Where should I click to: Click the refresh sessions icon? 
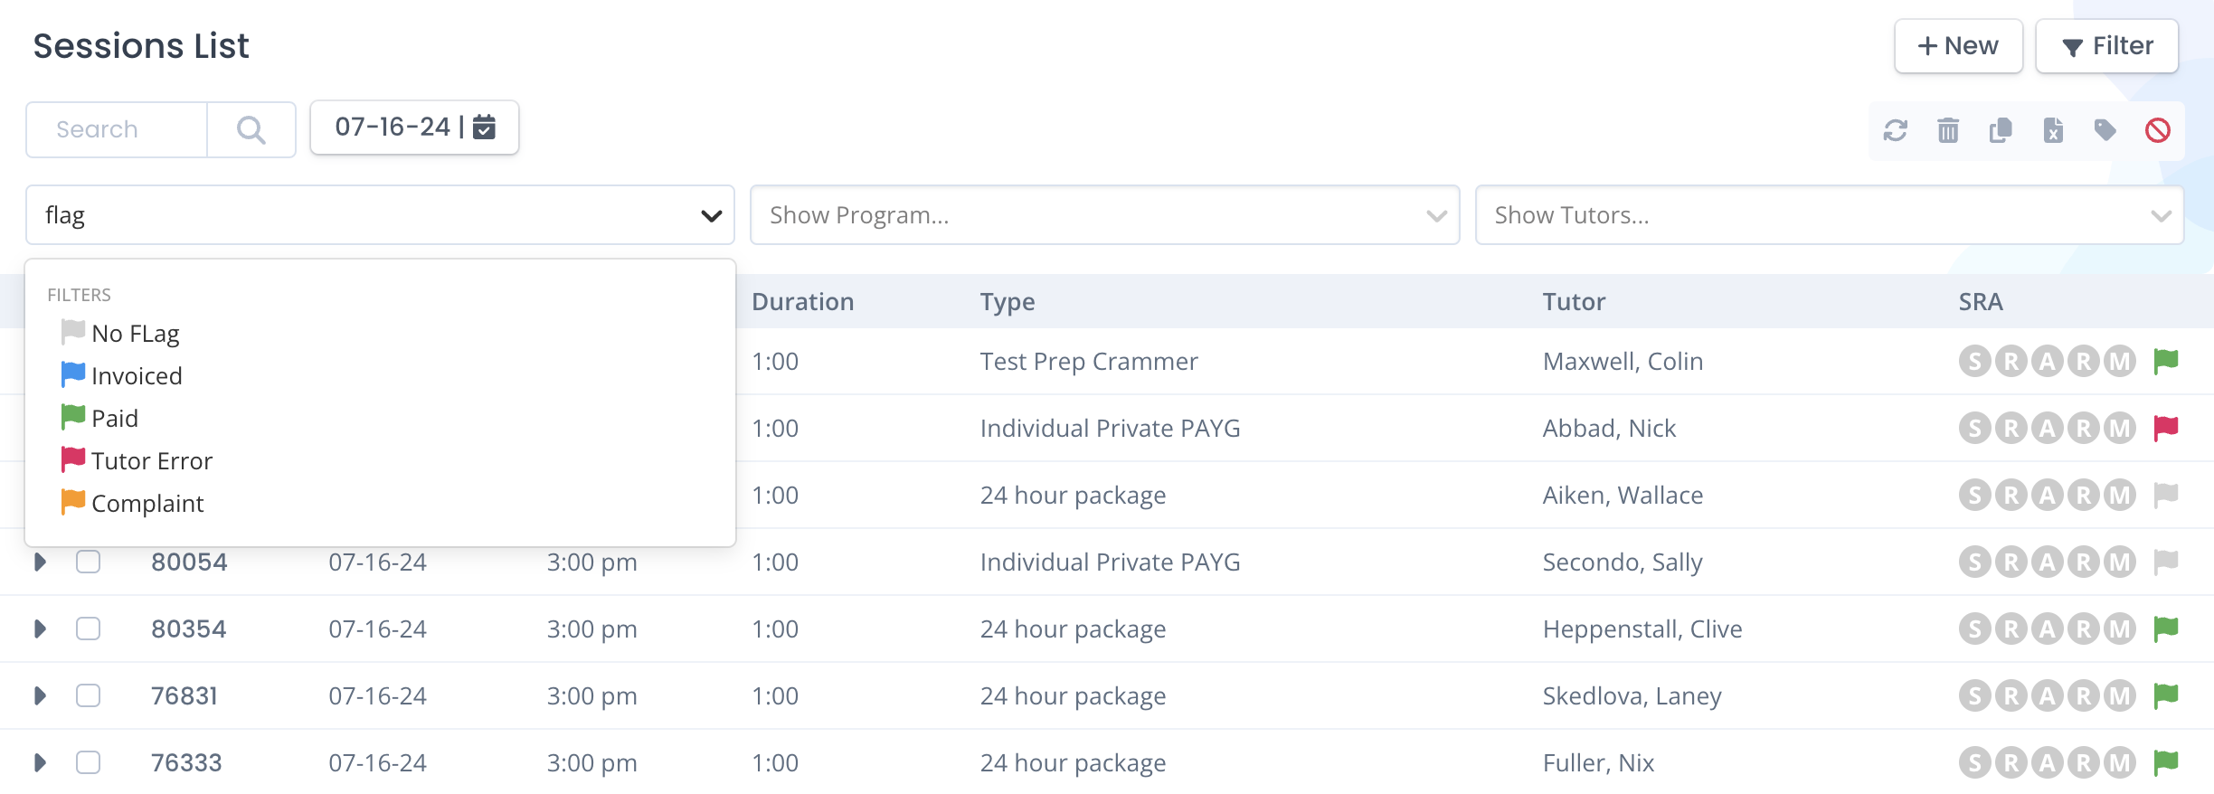(1896, 130)
